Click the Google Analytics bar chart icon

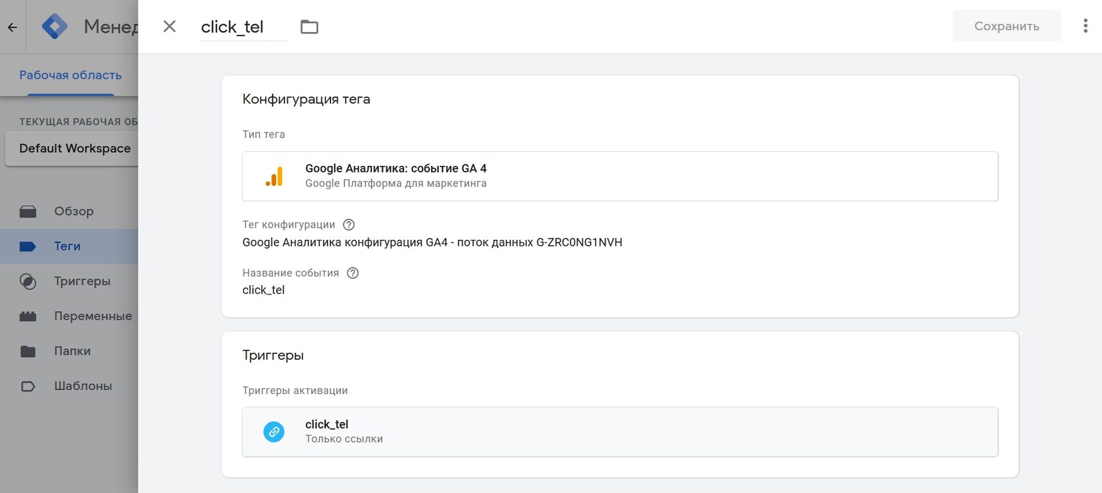tap(274, 176)
